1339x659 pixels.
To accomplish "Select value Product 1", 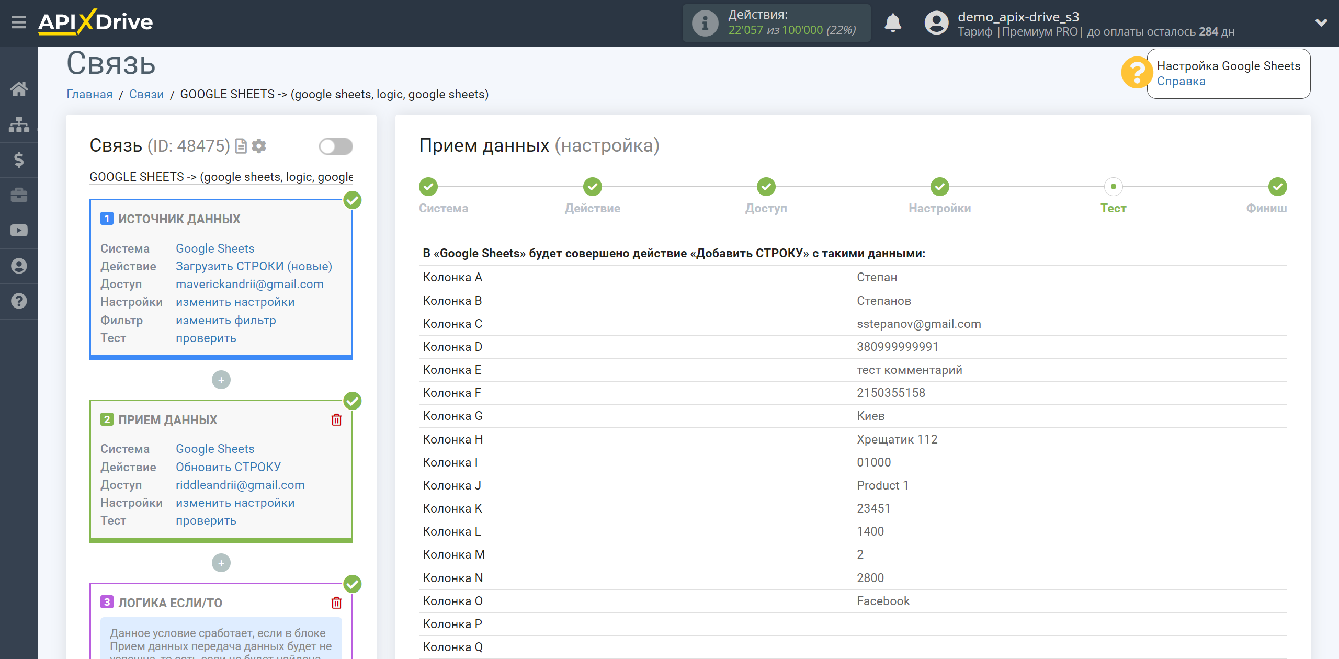I will [x=883, y=485].
